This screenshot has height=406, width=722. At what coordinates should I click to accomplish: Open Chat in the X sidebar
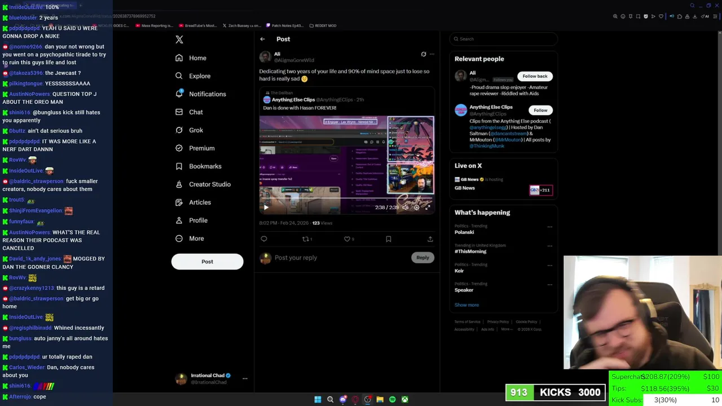189,112
